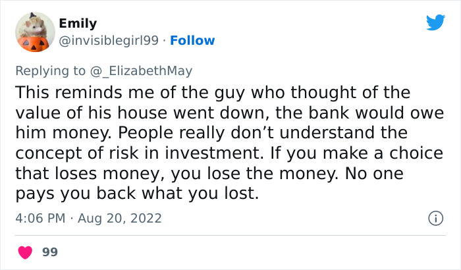This screenshot has width=461, height=270.
Task: Click the 4:06 PM timestamp
Action: coord(39,218)
